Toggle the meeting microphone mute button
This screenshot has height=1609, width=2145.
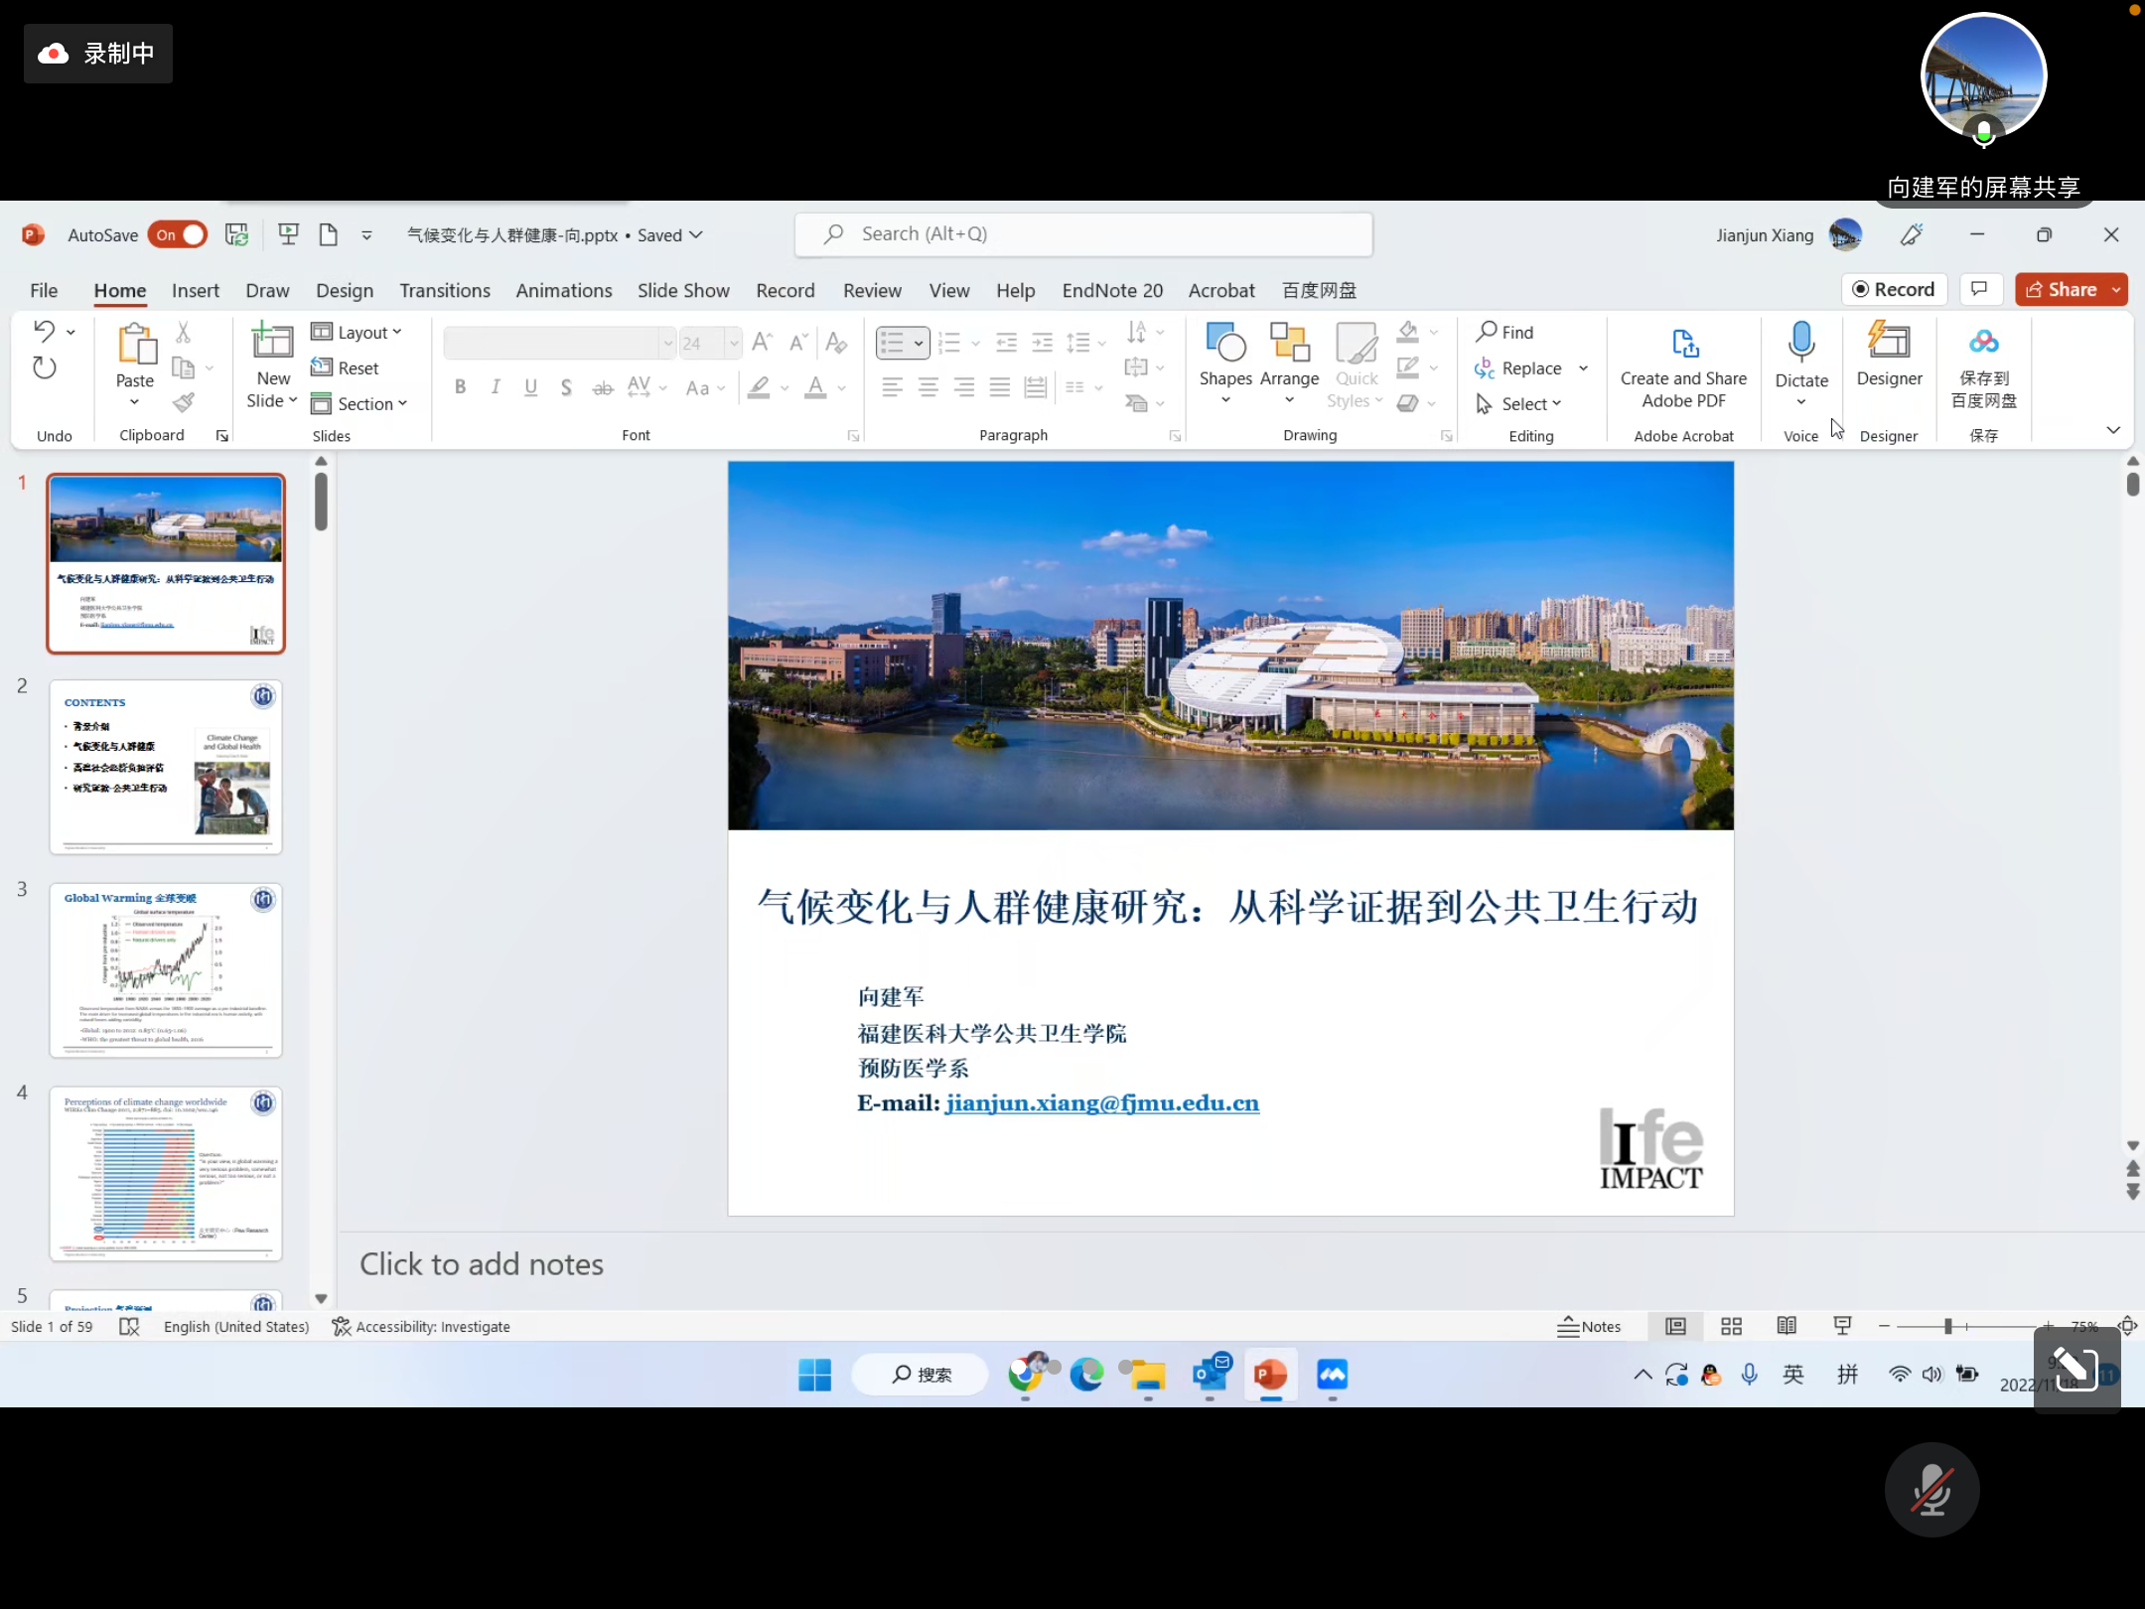pyautogui.click(x=1931, y=1489)
